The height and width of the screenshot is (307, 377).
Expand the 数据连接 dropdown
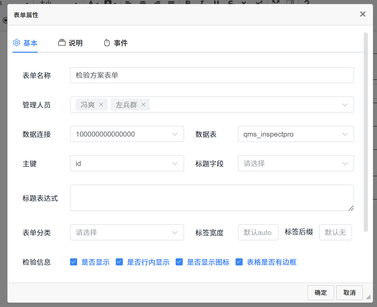tap(127, 134)
